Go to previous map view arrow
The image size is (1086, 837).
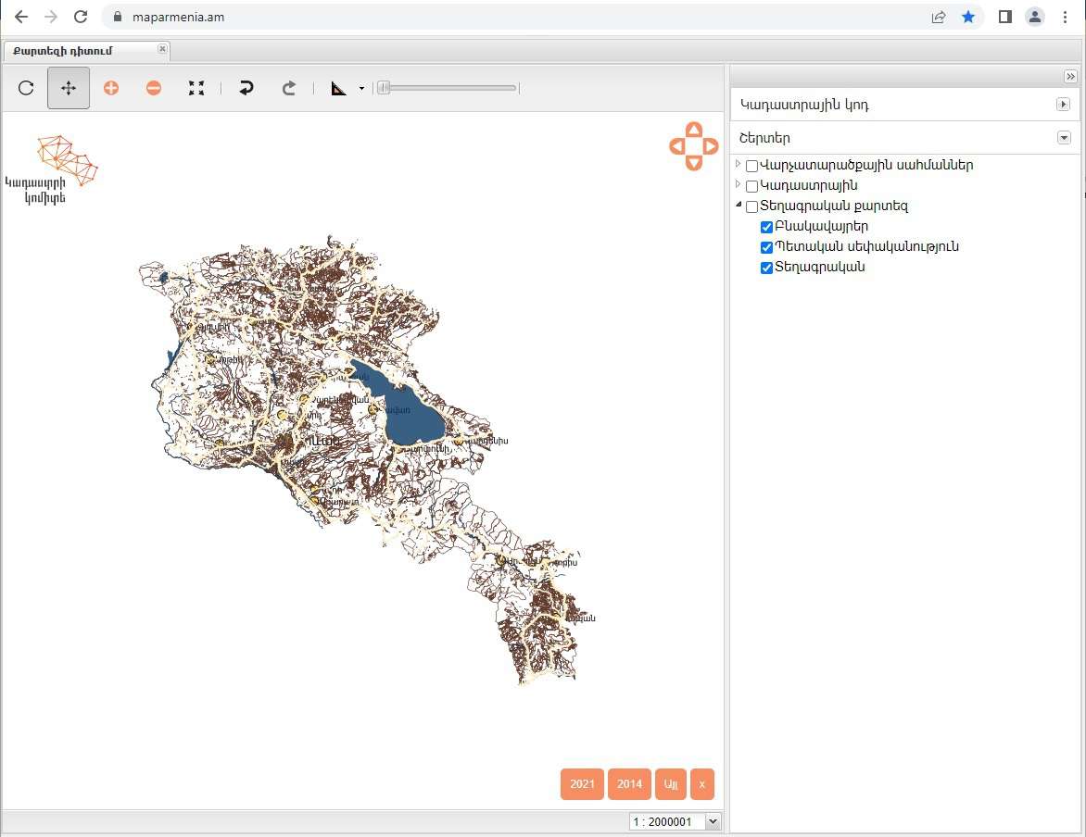coord(246,88)
